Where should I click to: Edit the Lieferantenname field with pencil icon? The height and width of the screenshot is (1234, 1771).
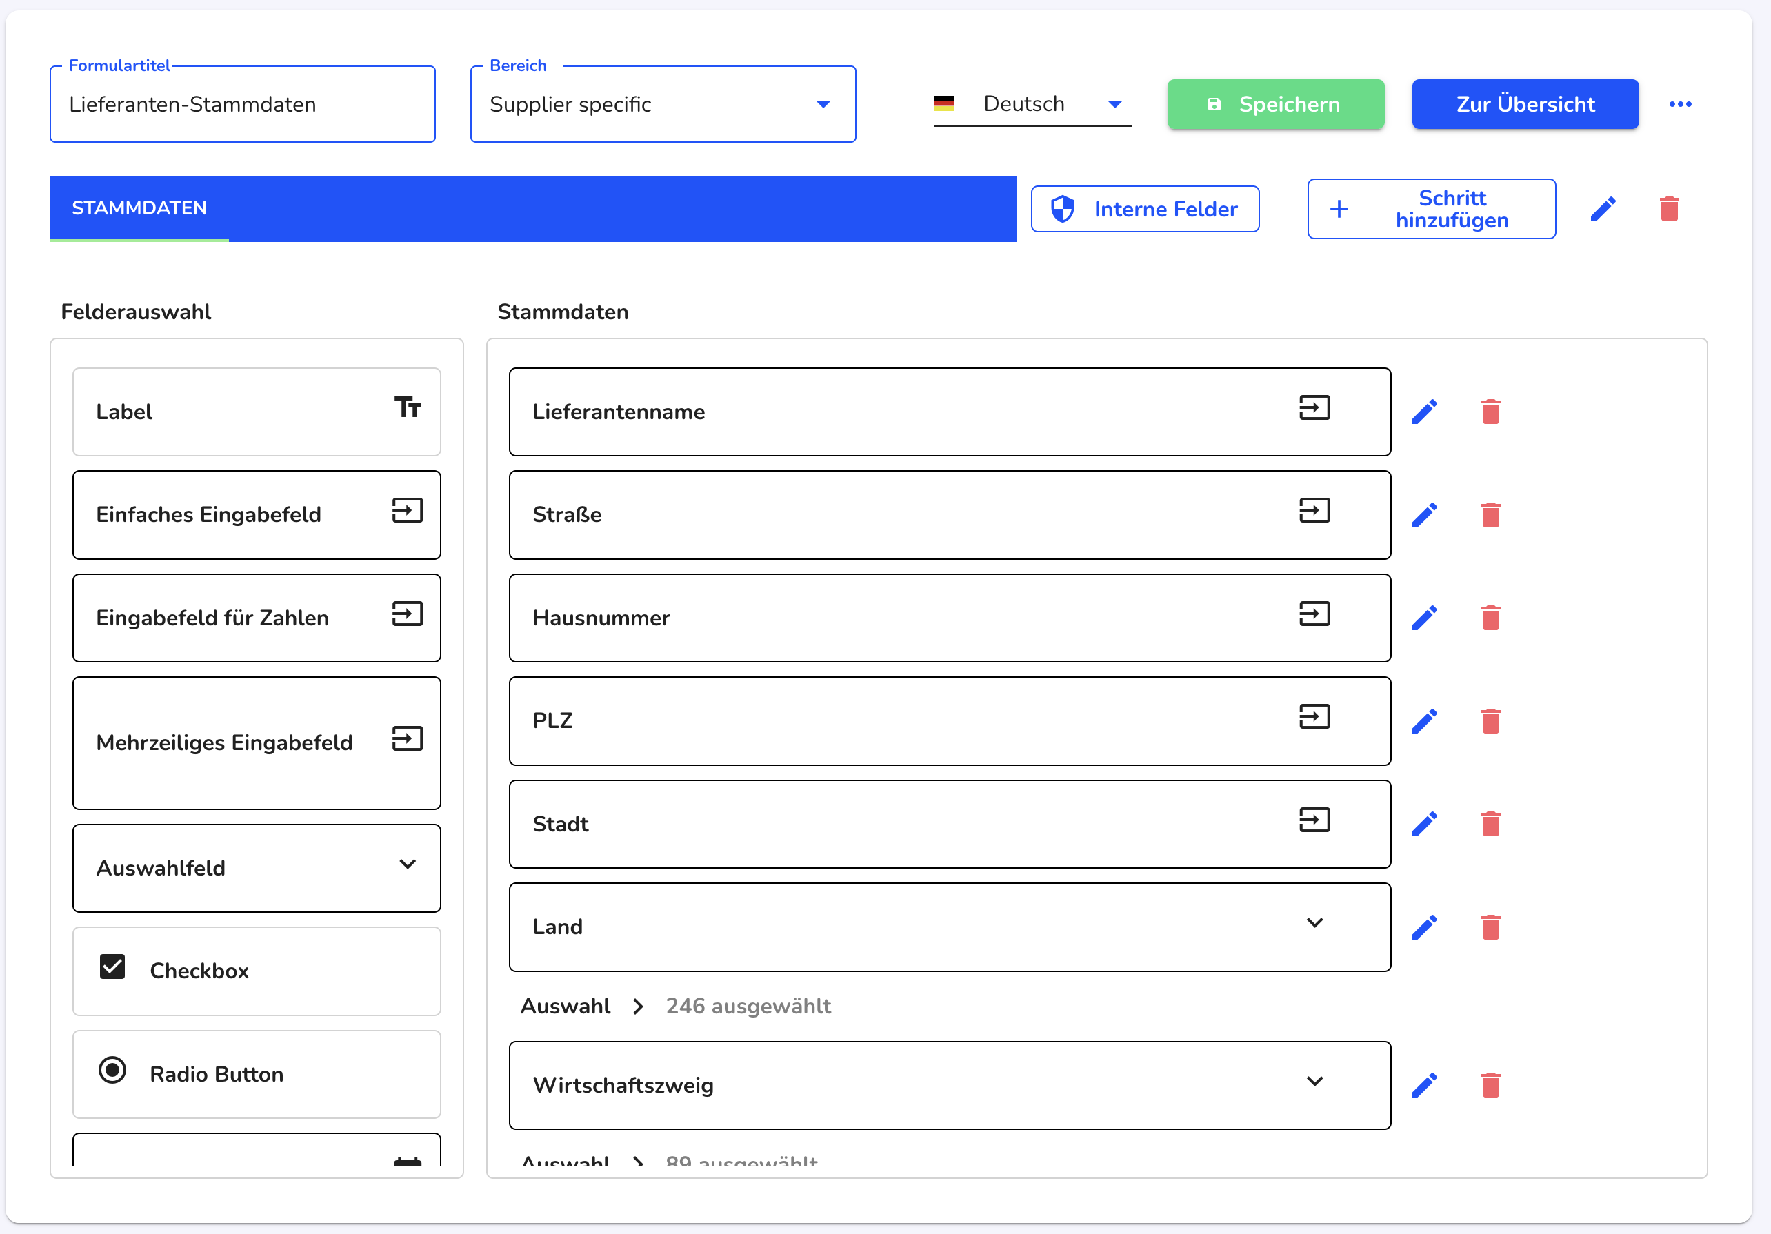[1424, 412]
